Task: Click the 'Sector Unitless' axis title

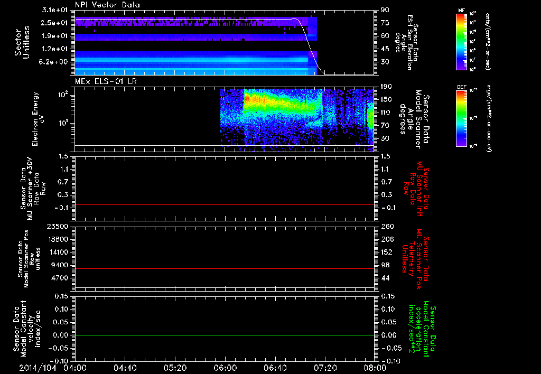Action: tap(22, 42)
